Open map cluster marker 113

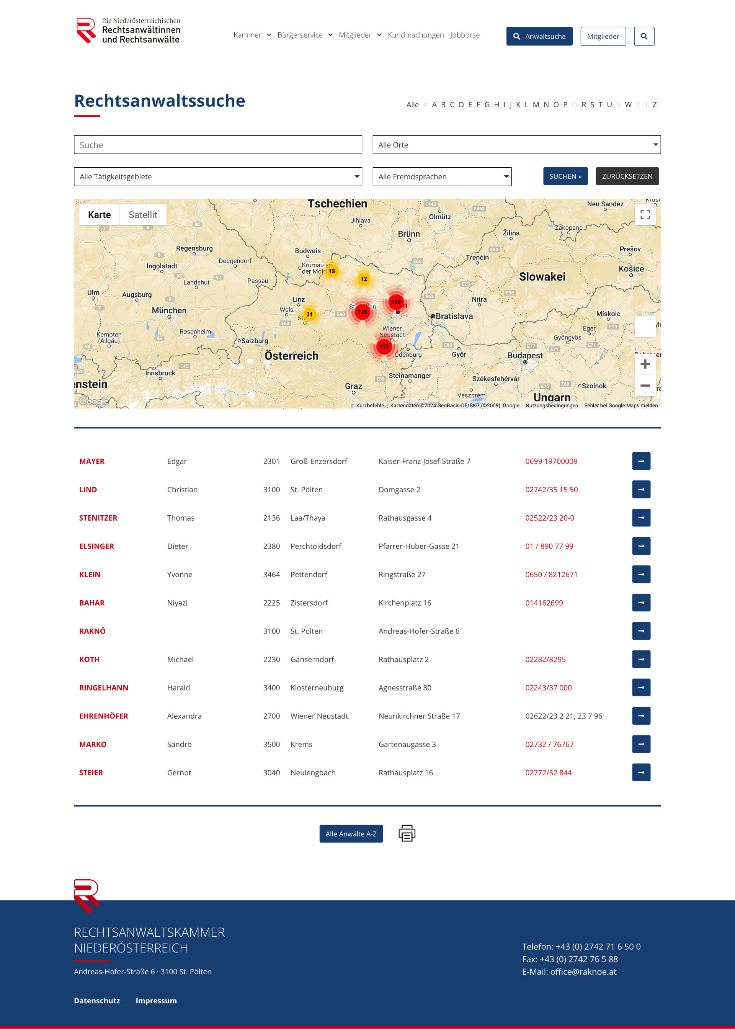tap(384, 346)
